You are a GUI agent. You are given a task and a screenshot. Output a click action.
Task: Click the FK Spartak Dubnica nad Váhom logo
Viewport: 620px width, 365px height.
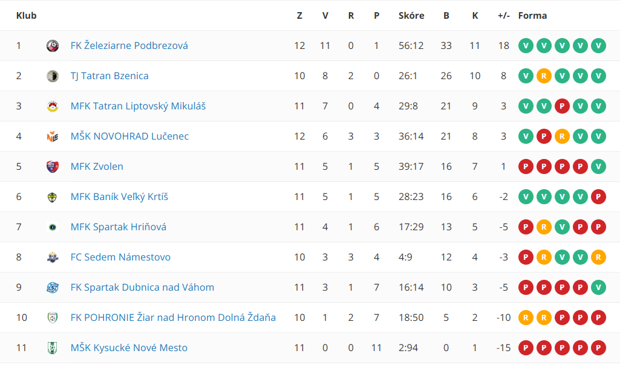(x=53, y=288)
